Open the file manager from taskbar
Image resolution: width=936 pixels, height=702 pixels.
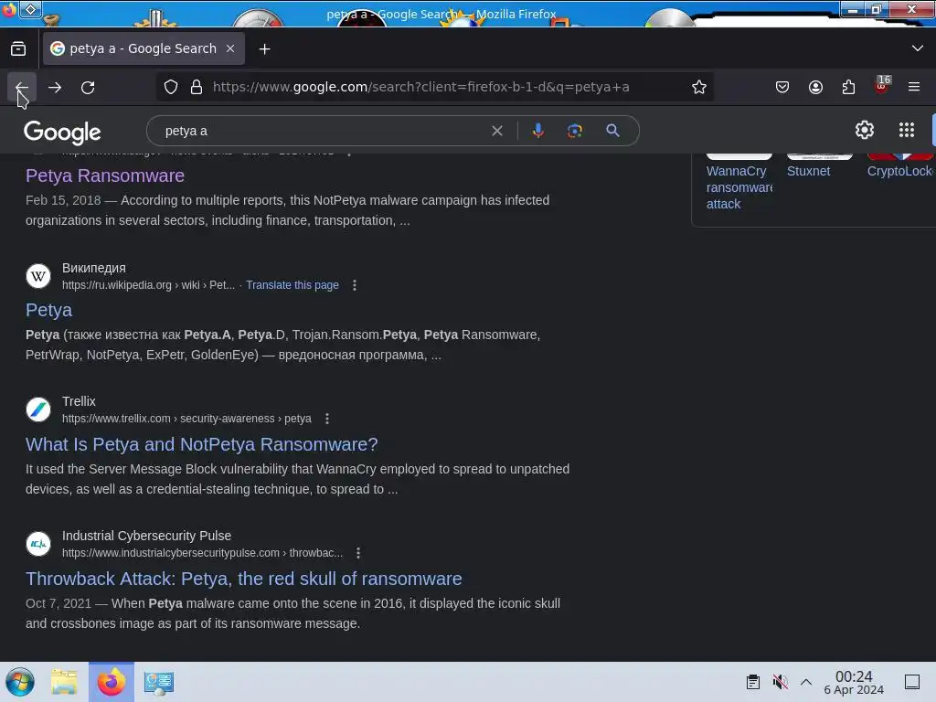point(64,682)
